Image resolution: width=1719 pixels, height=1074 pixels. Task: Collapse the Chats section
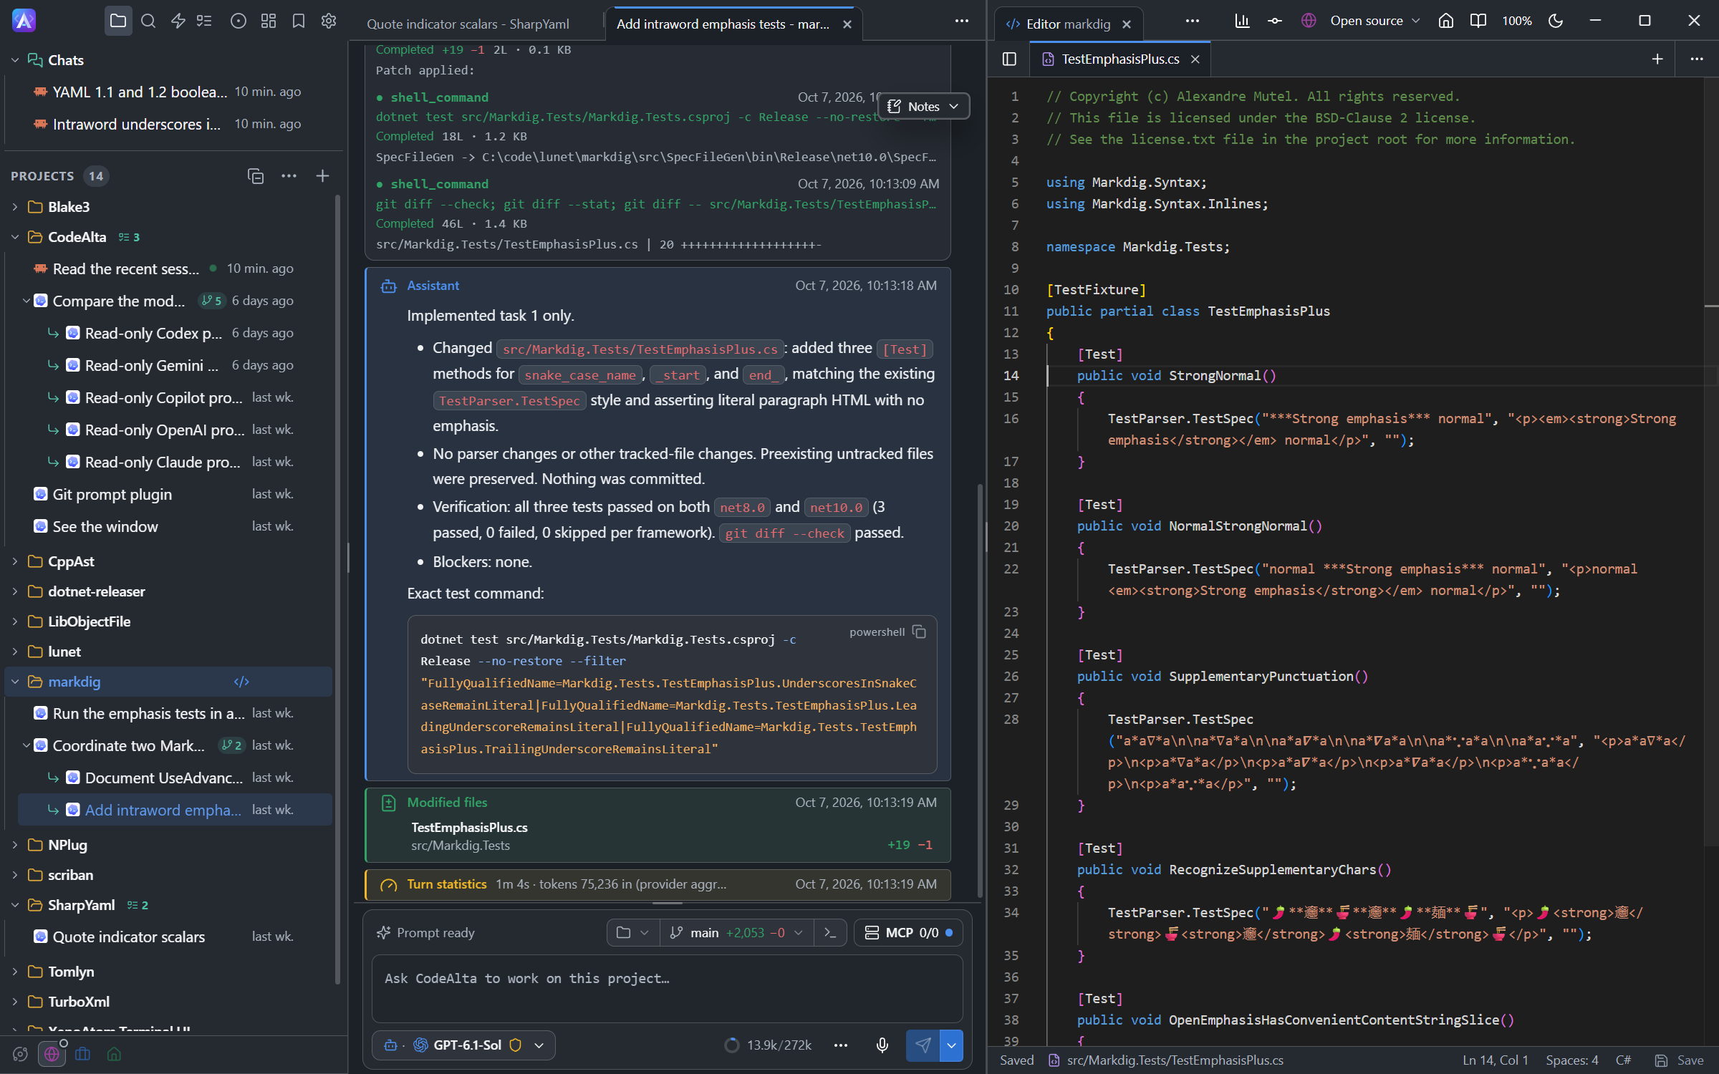(15, 60)
